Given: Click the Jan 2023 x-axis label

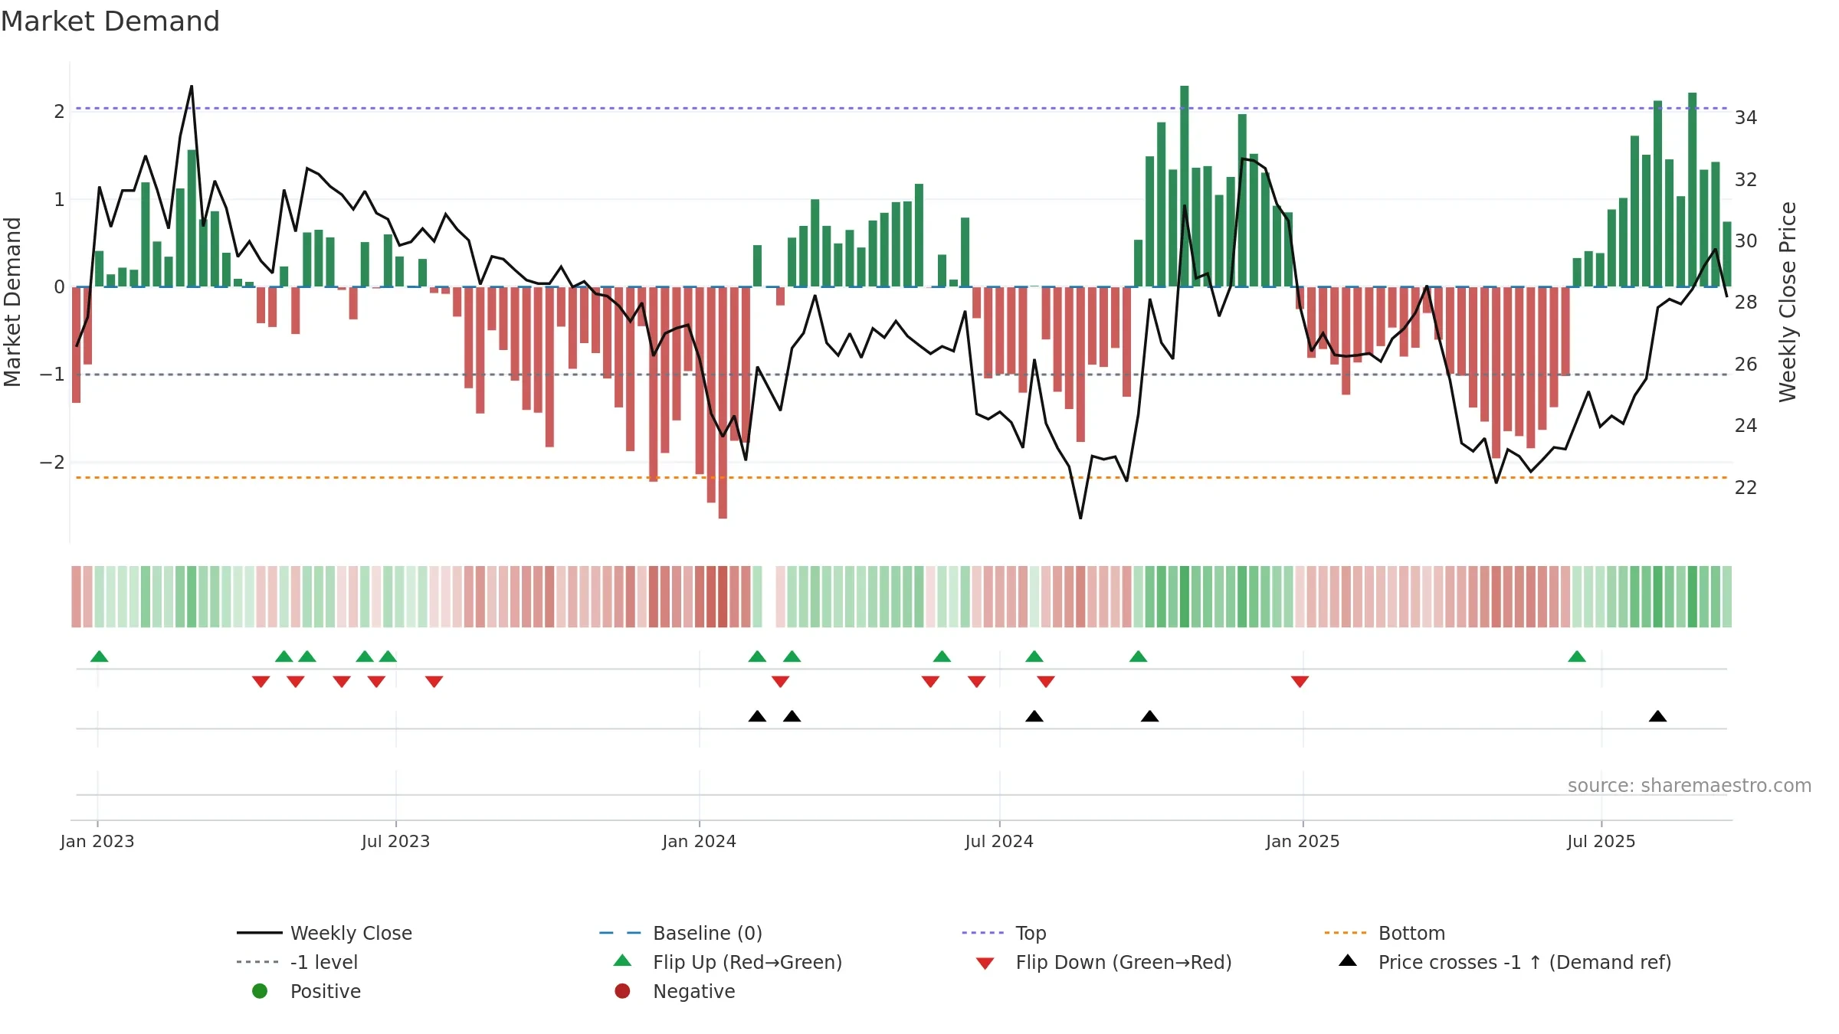Looking at the screenshot, I should click(97, 842).
